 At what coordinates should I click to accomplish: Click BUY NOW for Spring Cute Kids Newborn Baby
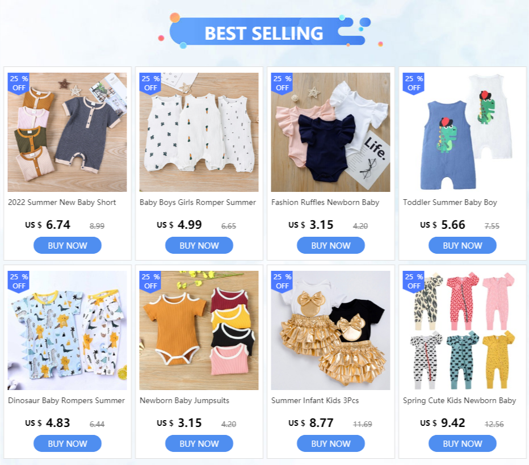[463, 443]
